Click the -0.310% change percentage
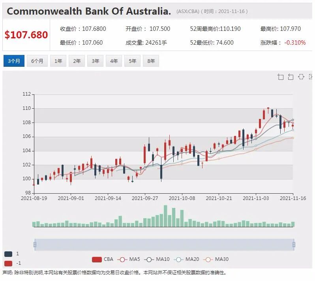The height and width of the screenshot is (281, 315). click(295, 43)
